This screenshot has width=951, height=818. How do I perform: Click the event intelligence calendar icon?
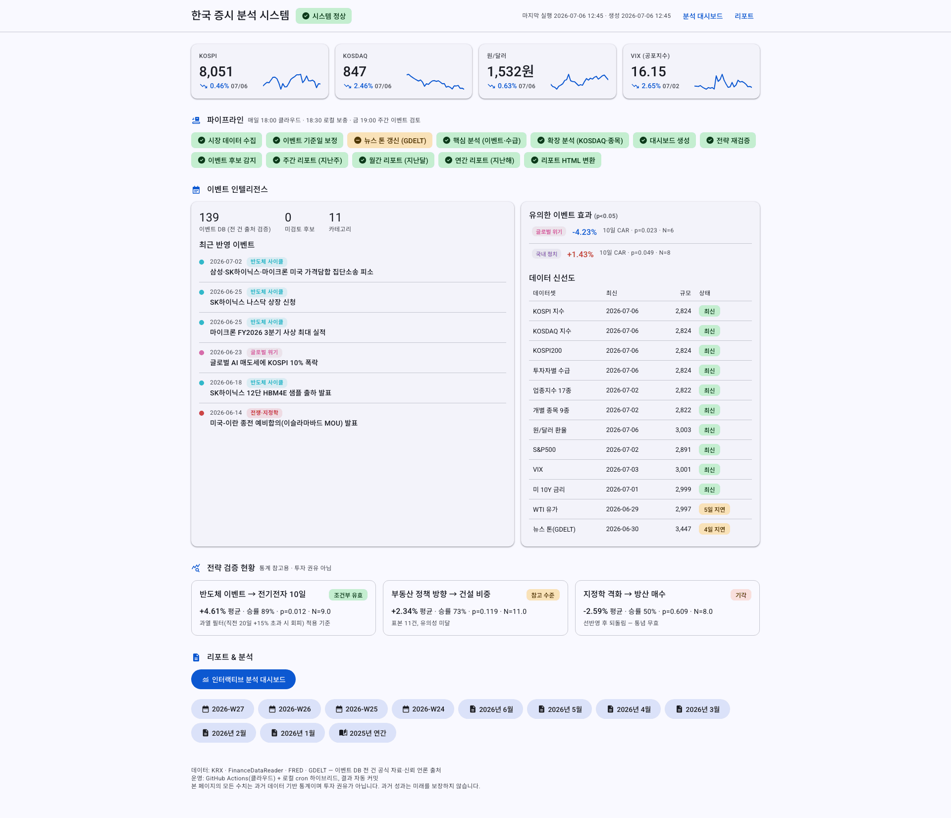tap(196, 190)
